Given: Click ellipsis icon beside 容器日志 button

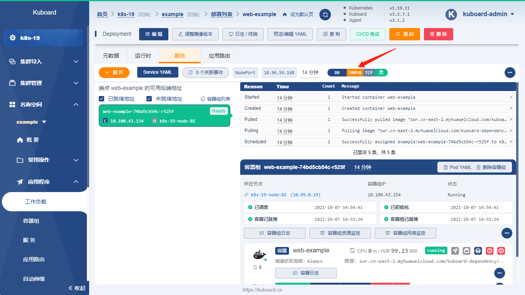Looking at the screenshot, I should [x=500, y=273].
